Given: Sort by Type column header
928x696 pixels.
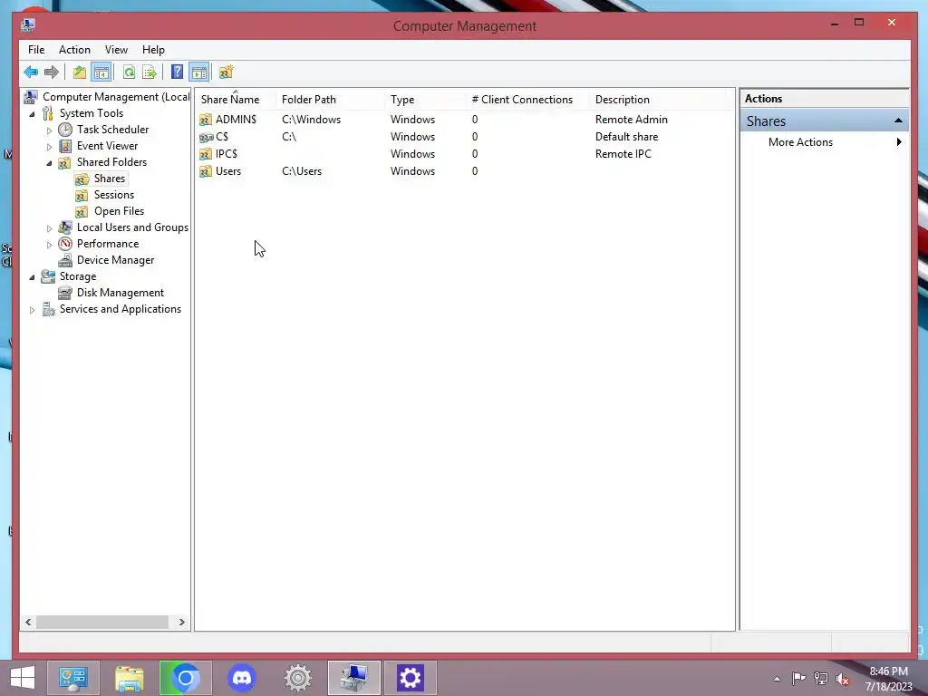Looking at the screenshot, I should [x=426, y=100].
